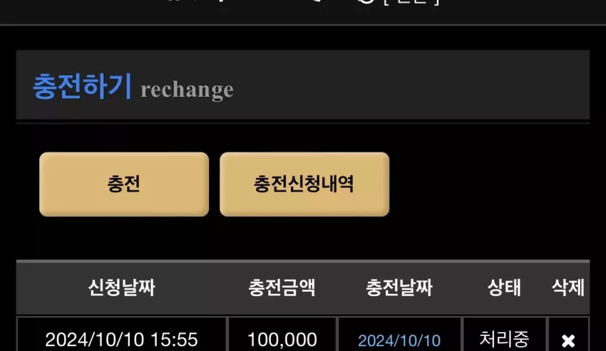606x351 pixels.
Task: Click empty area of 충전하기 title panel
Action: 410,85
